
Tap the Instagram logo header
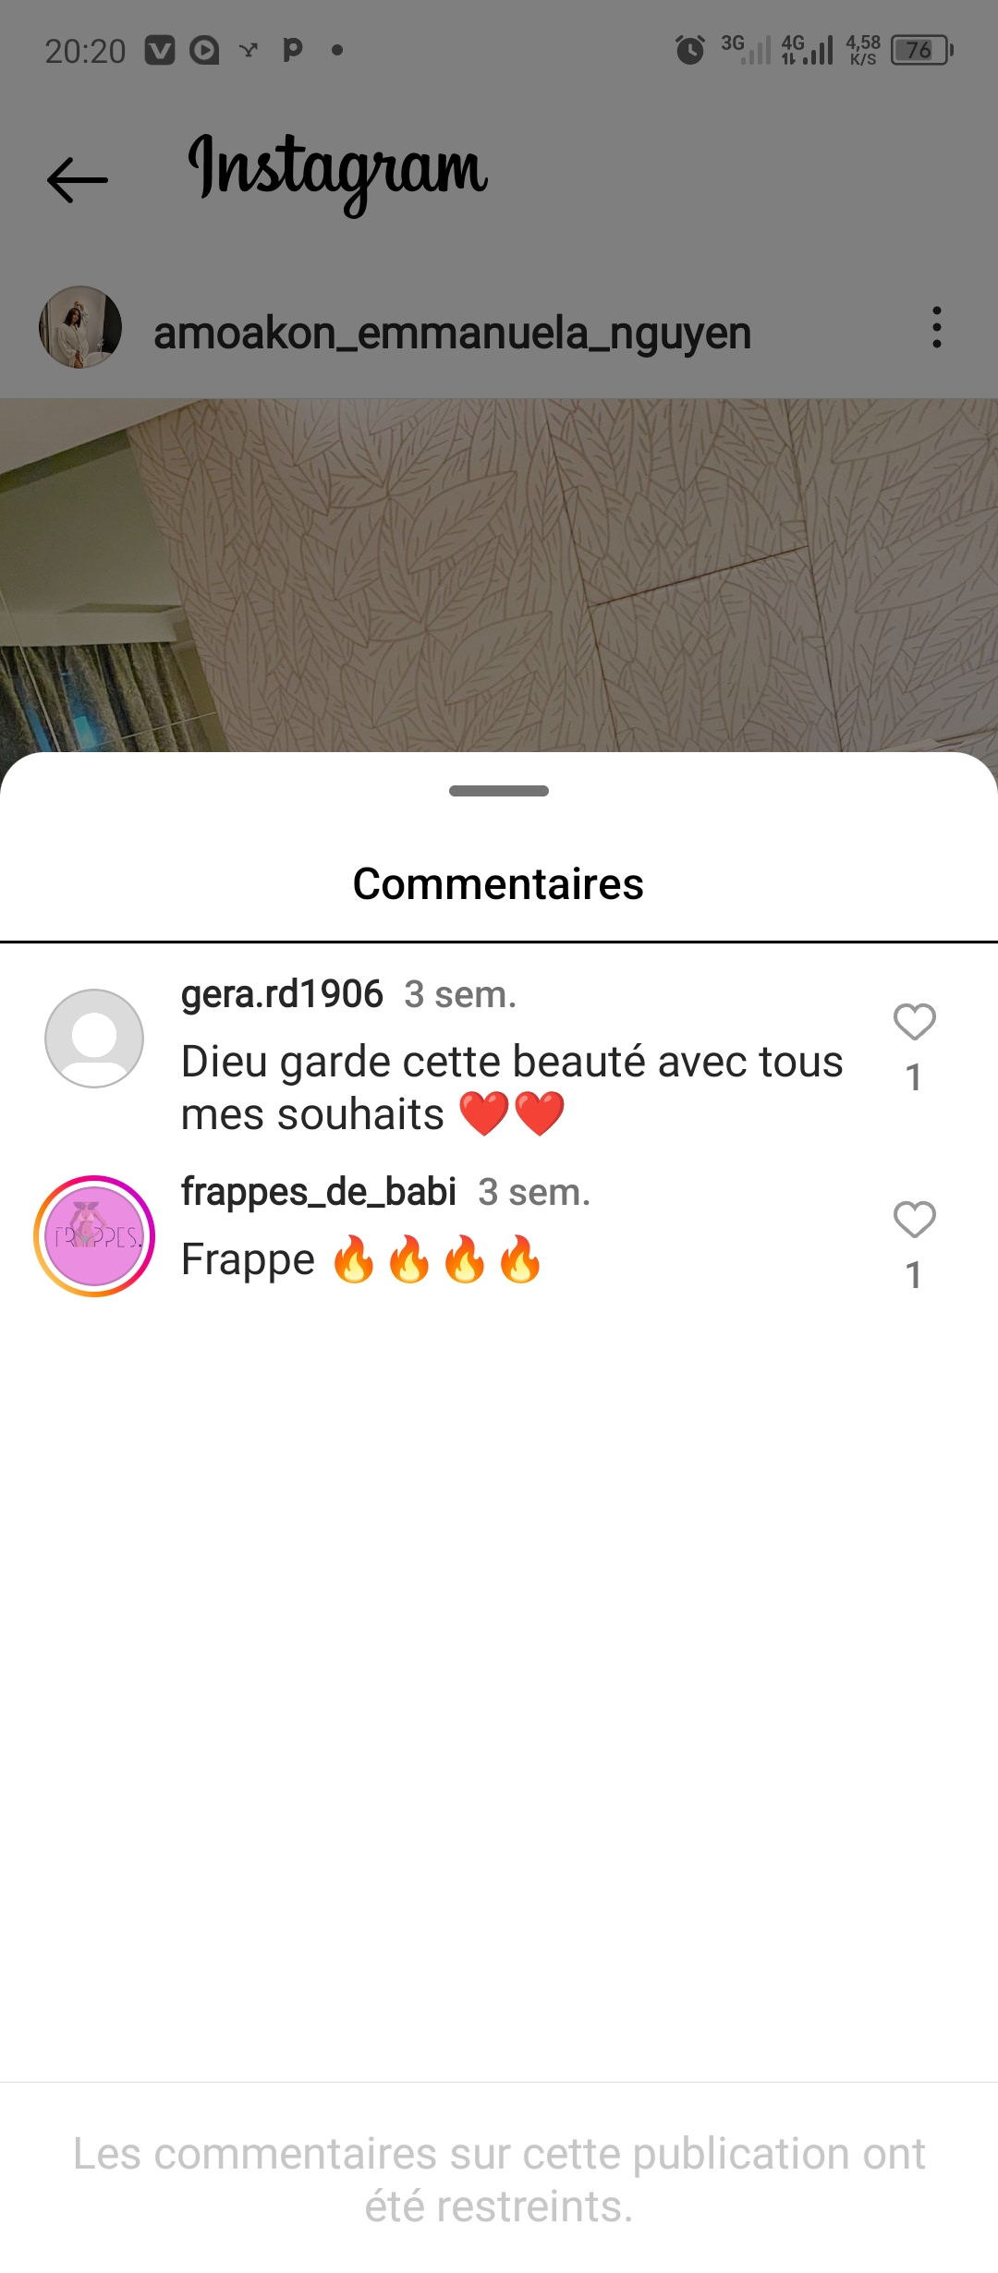338,172
